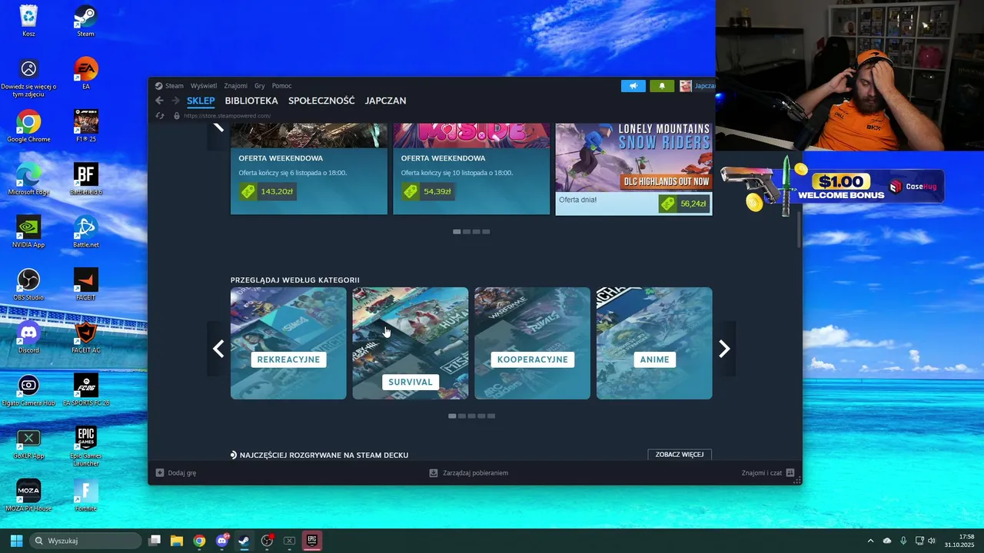This screenshot has height=553, width=984.
Task: Open the Steam desktop shortcut
Action: 85,21
